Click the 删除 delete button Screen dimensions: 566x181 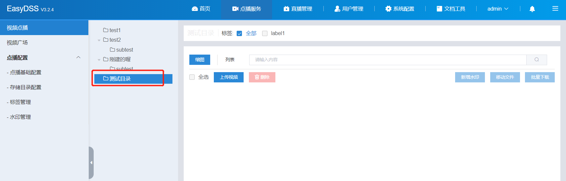[262, 77]
